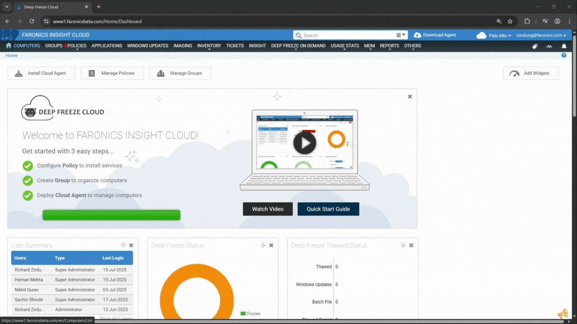Open the media controls icon in Chrome toolbar
Image resolution: width=577 pixels, height=324 pixels.
(x=545, y=21)
